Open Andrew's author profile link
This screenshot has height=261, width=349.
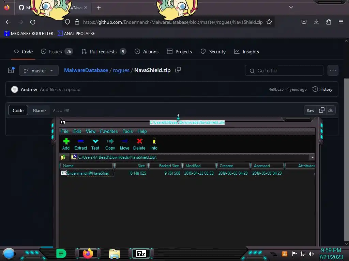pyautogui.click(x=29, y=89)
